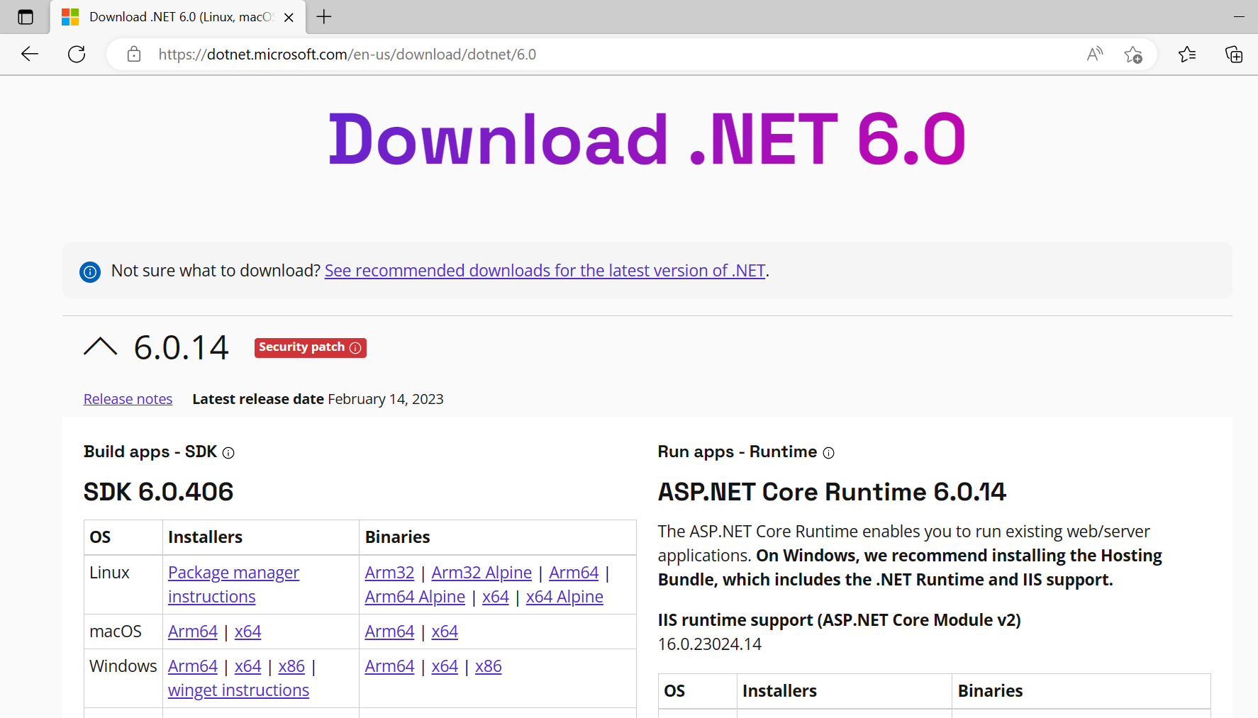Download Windows Arm64 SDK installer

193,666
